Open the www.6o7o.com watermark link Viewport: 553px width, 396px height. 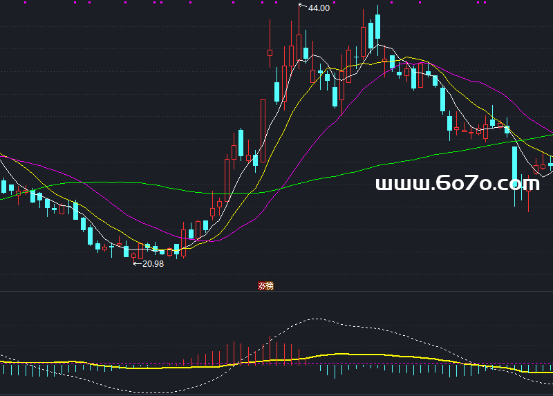point(457,183)
